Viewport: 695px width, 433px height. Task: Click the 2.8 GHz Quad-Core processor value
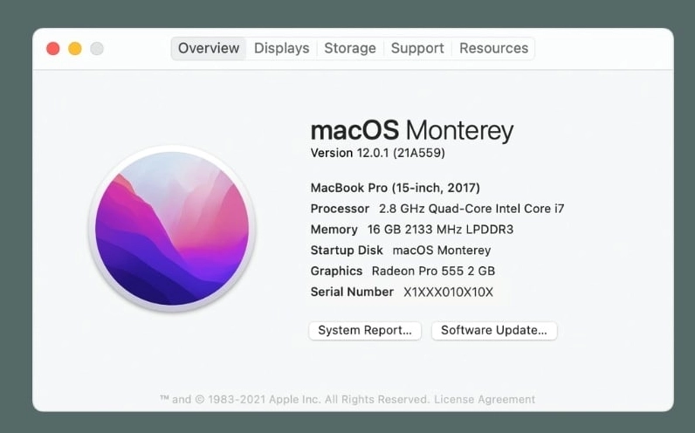pos(471,209)
